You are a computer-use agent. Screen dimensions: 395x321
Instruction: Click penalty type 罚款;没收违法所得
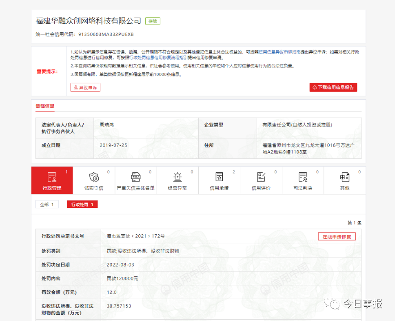pos(143,251)
